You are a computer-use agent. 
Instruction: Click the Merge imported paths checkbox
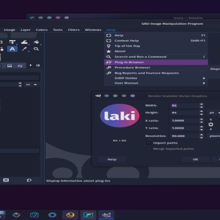coord(148,149)
